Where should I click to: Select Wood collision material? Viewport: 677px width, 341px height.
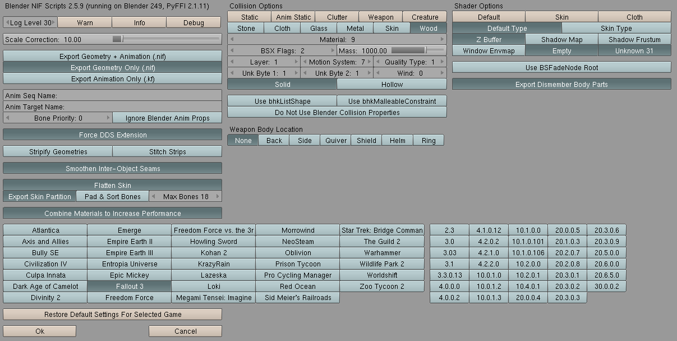(x=429, y=28)
